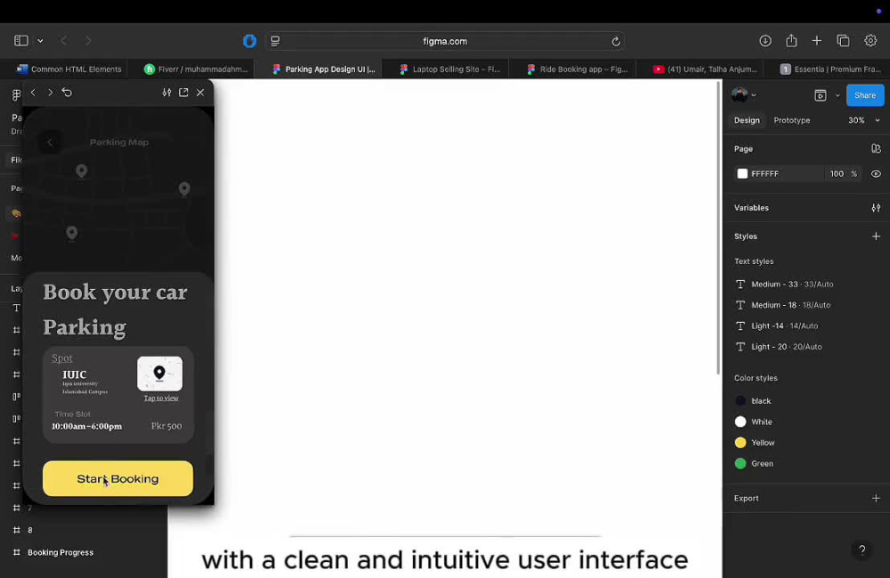Switch to Fiverr / muhammadahm tab
The image size is (890, 578).
(197, 69)
